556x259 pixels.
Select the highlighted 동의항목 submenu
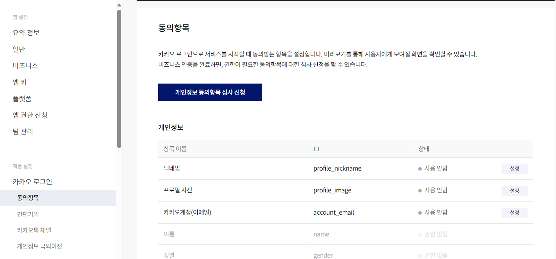(x=58, y=198)
